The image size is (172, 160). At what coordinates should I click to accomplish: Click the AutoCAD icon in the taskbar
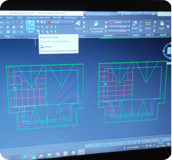click(x=81, y=152)
